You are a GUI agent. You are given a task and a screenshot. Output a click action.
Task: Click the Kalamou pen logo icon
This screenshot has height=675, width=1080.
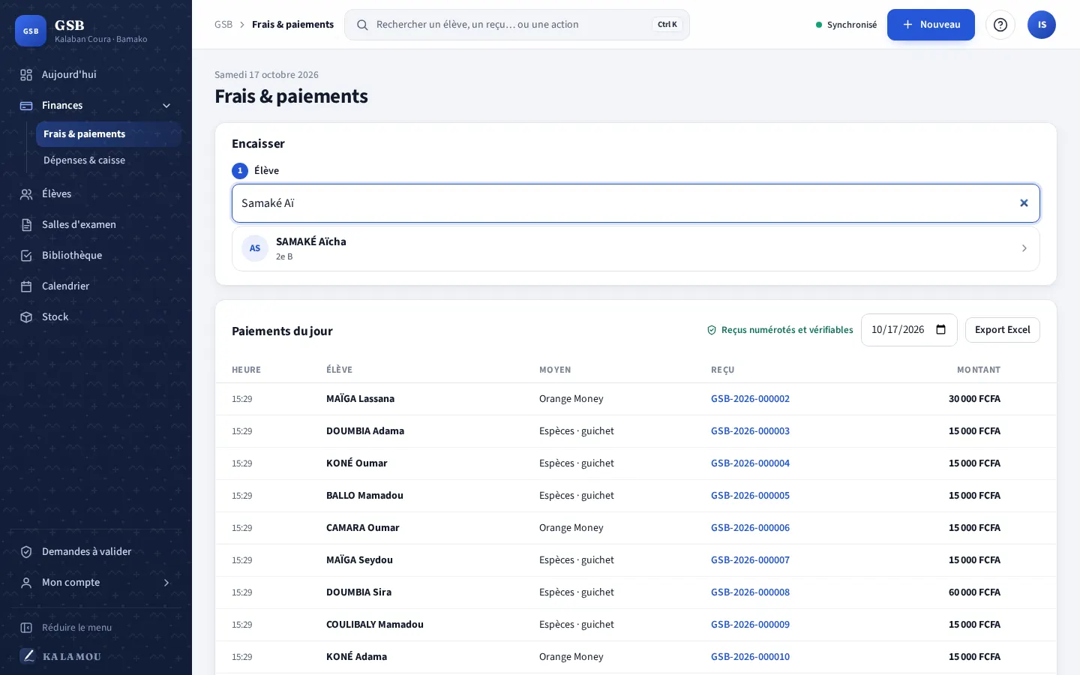pyautogui.click(x=28, y=655)
